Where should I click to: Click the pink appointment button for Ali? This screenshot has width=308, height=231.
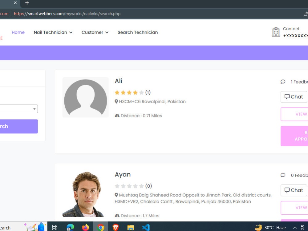coord(294,136)
